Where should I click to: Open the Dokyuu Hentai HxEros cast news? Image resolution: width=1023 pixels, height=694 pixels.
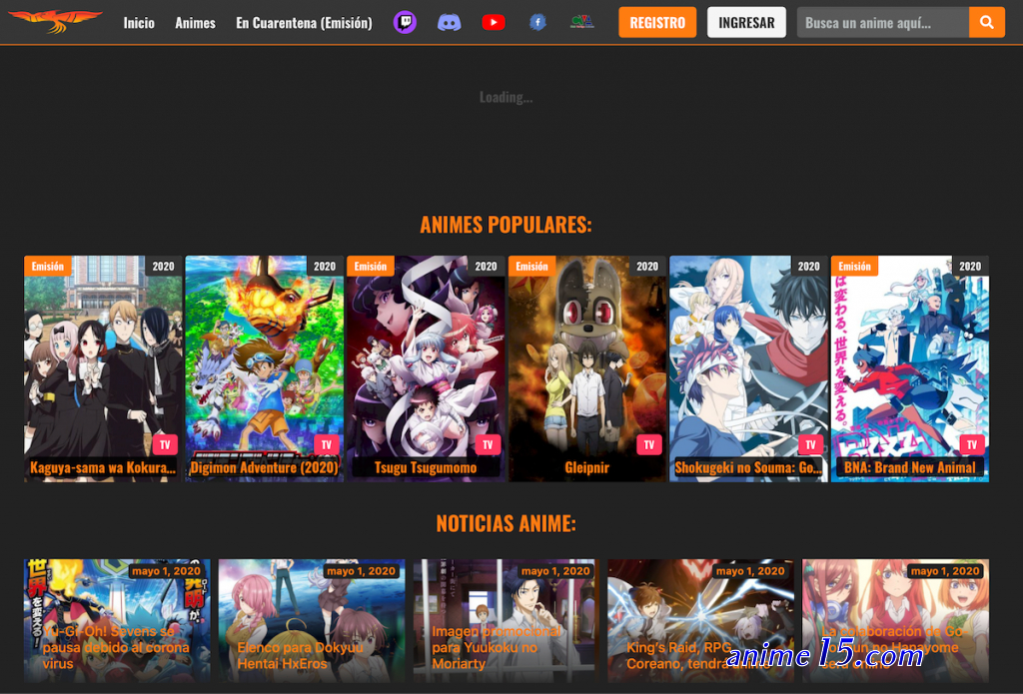pyautogui.click(x=312, y=621)
